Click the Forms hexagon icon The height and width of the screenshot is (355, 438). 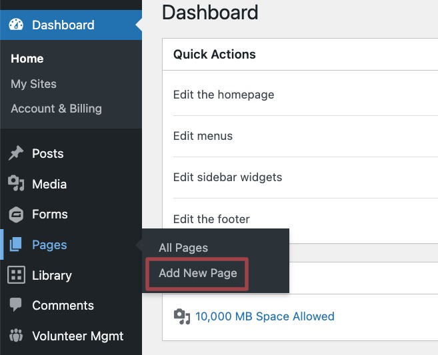click(16, 214)
